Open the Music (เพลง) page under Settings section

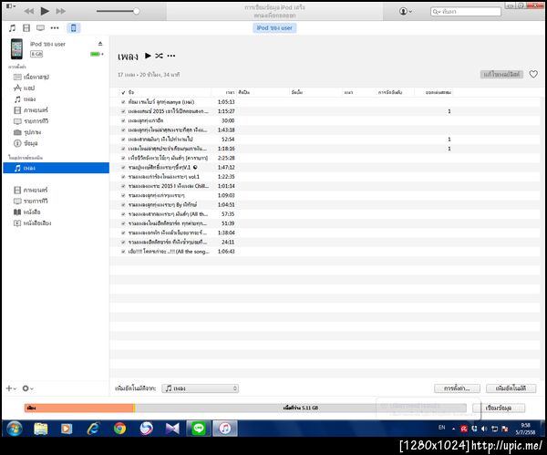point(25,99)
